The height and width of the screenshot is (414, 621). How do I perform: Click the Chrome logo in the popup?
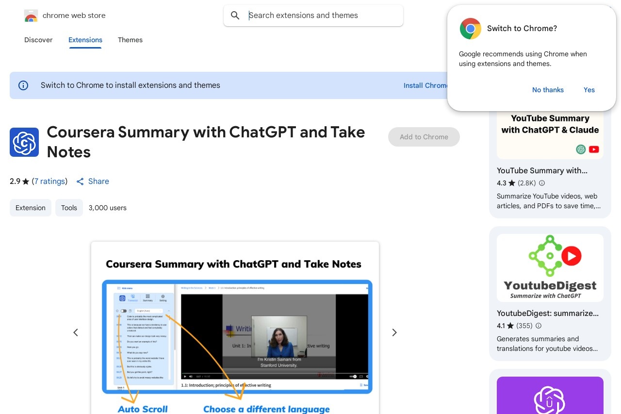[x=471, y=29]
